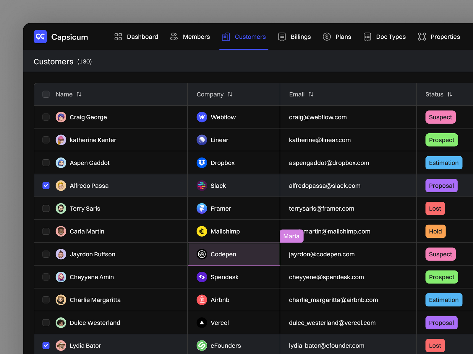Click the Members people icon

click(174, 37)
